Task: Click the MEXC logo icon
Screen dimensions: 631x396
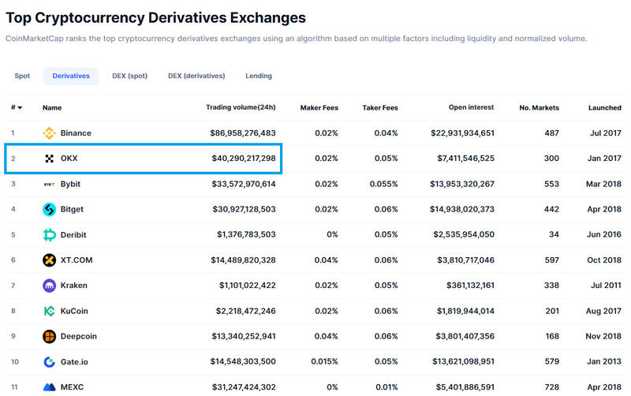Action: (49, 387)
